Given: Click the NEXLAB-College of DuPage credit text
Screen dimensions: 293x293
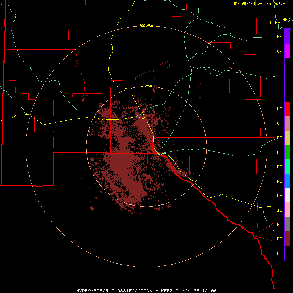Looking at the screenshot, I should click(262, 4).
